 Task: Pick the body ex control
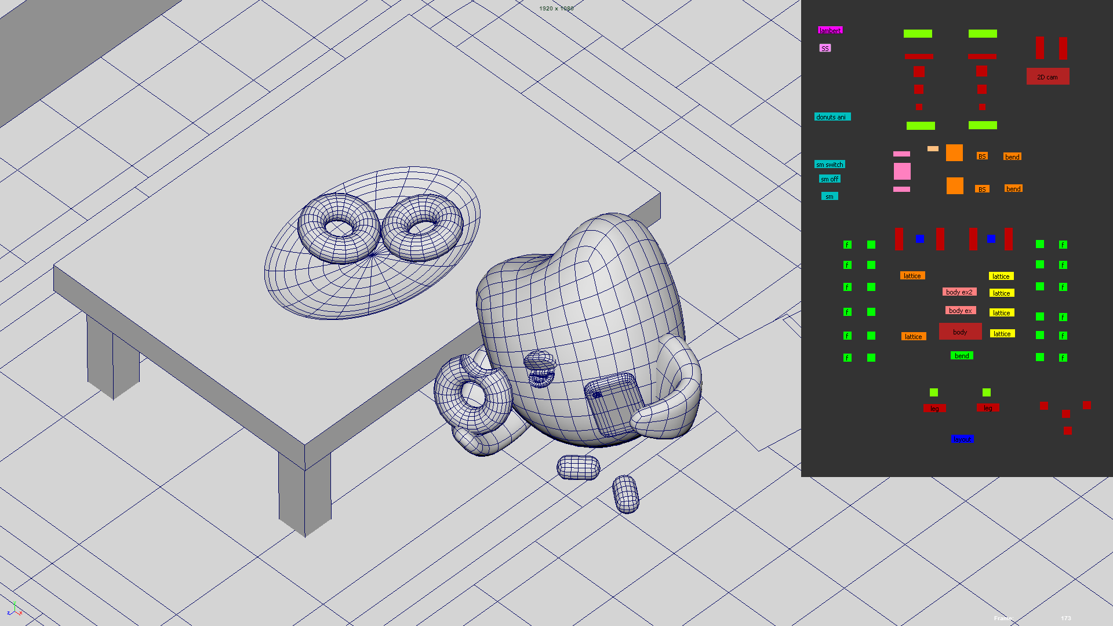(x=960, y=311)
